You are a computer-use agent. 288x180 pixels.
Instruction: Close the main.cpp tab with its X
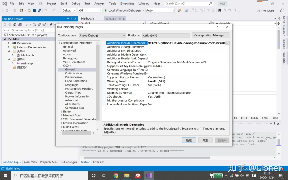point(124,19)
